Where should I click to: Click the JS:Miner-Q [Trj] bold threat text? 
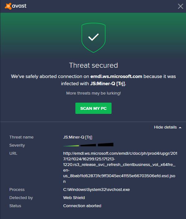(x=107, y=84)
